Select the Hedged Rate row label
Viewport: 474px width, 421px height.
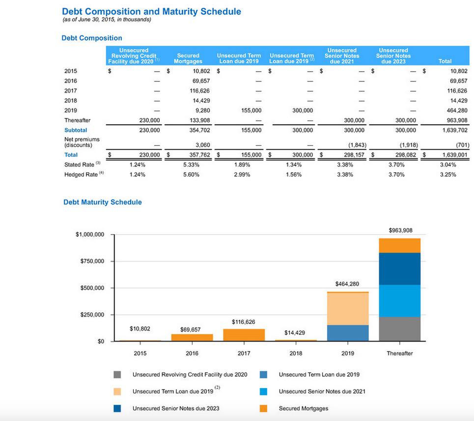click(x=81, y=175)
